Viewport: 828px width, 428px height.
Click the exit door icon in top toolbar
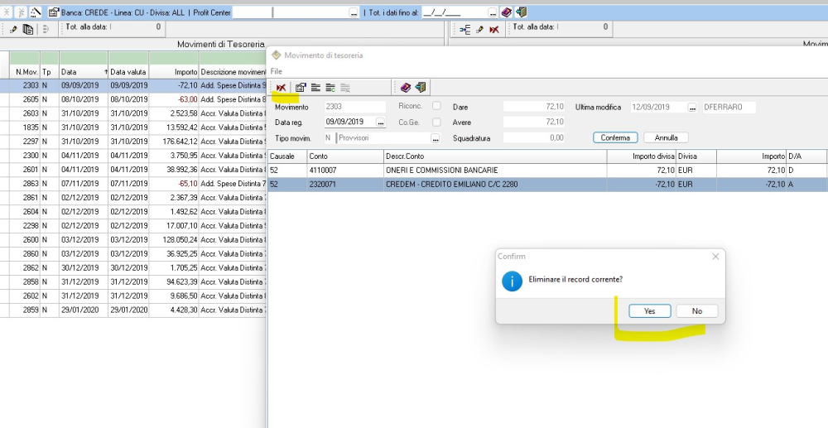pos(520,12)
